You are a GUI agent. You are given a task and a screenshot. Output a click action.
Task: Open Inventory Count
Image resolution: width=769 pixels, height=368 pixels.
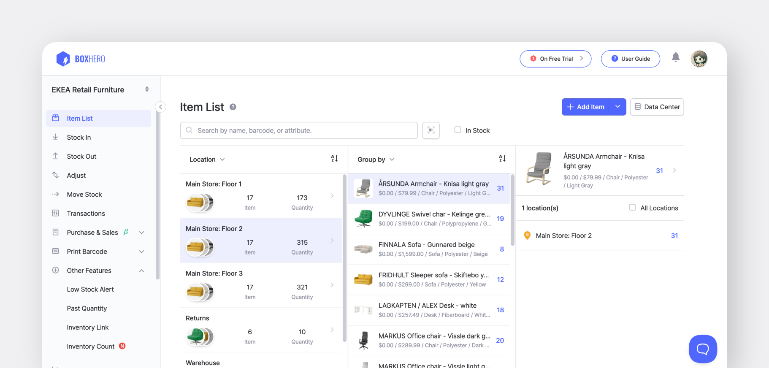(x=91, y=346)
